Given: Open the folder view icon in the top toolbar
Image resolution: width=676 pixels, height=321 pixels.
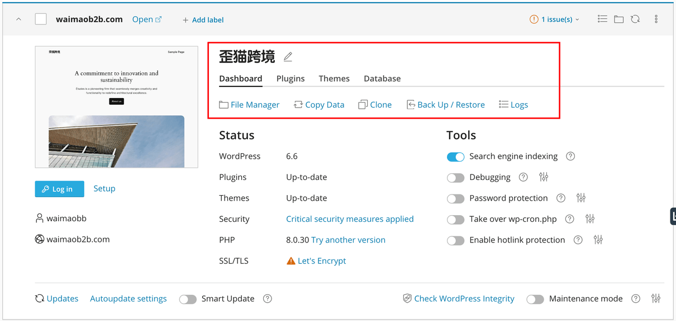Looking at the screenshot, I should click(618, 18).
